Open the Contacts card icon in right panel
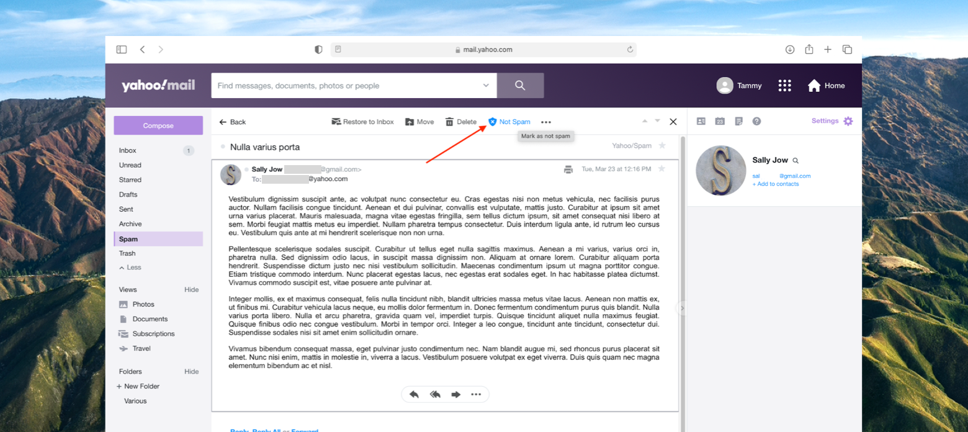This screenshot has width=968, height=432. tap(701, 121)
